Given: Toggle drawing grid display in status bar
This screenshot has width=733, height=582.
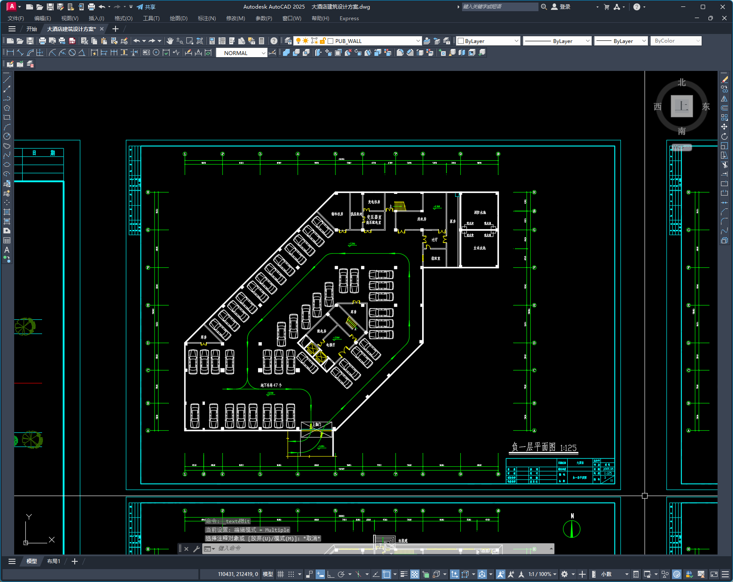Looking at the screenshot, I should click(x=280, y=574).
